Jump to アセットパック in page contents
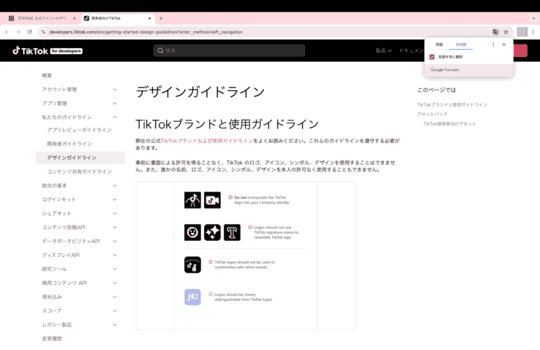 pos(432,114)
